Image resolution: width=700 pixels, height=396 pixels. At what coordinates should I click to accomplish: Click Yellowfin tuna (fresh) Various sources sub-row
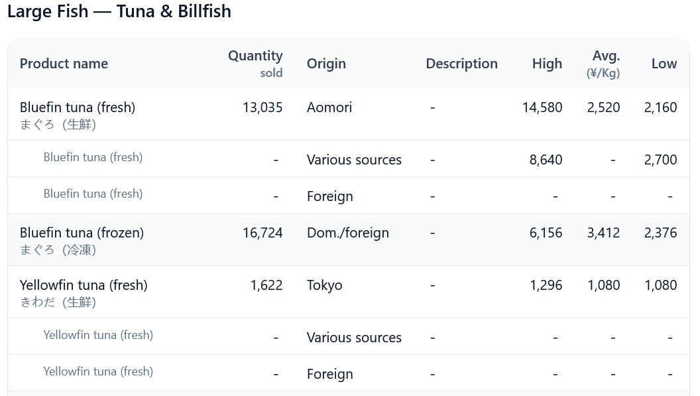(x=349, y=336)
